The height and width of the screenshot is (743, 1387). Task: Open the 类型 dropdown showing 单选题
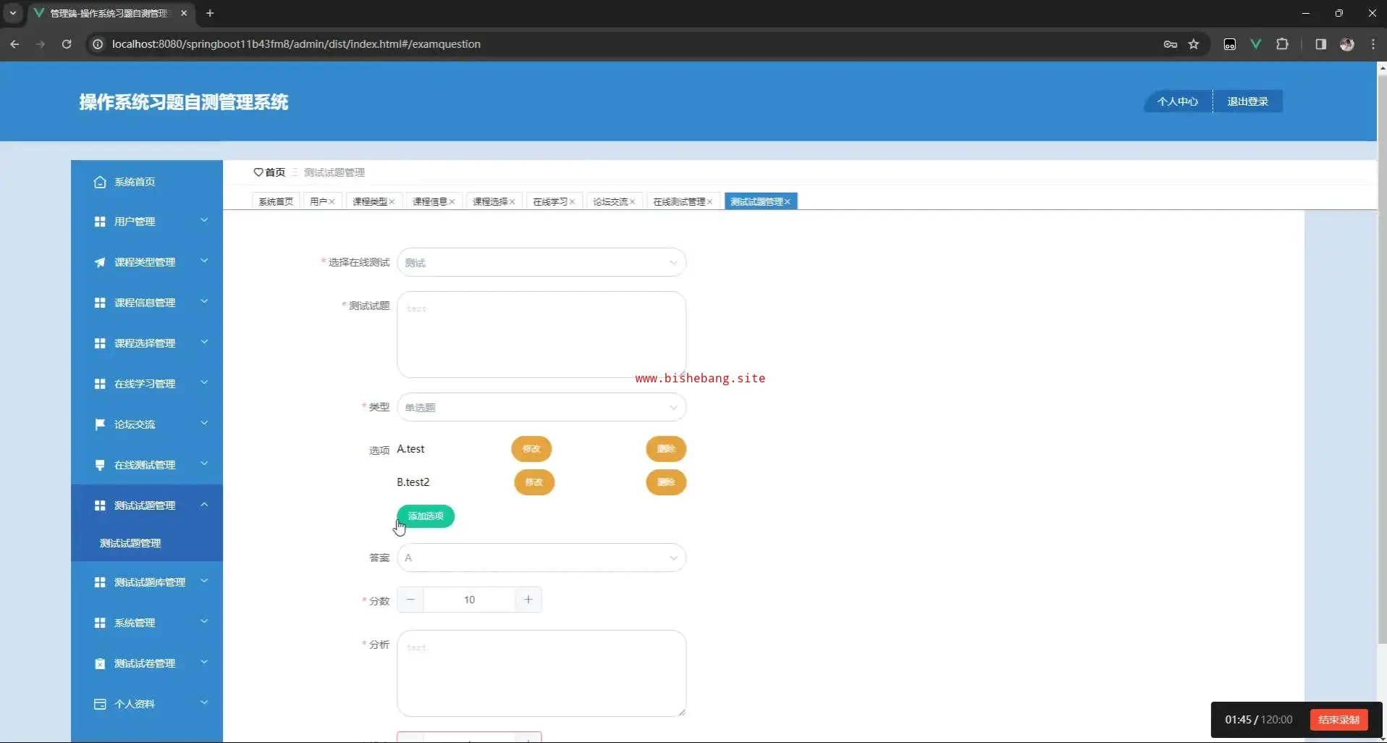(541, 407)
